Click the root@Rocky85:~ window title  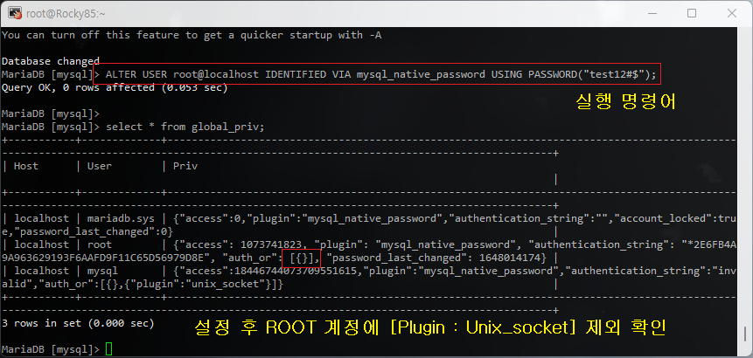pos(66,14)
